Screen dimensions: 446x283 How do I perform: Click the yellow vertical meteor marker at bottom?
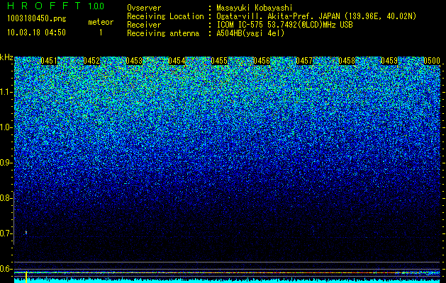(x=26, y=277)
